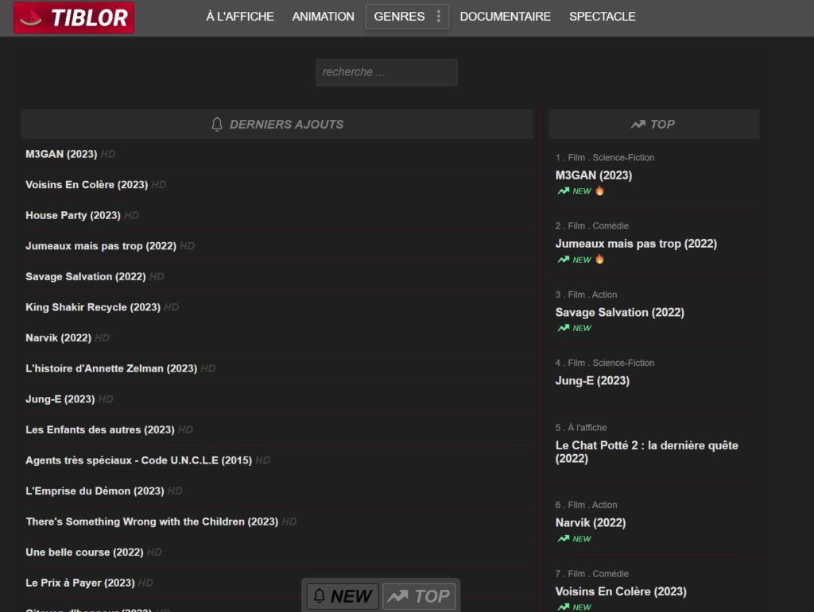This screenshot has width=814, height=612.
Task: Click the TIBLOR logo
Action: pos(74,17)
